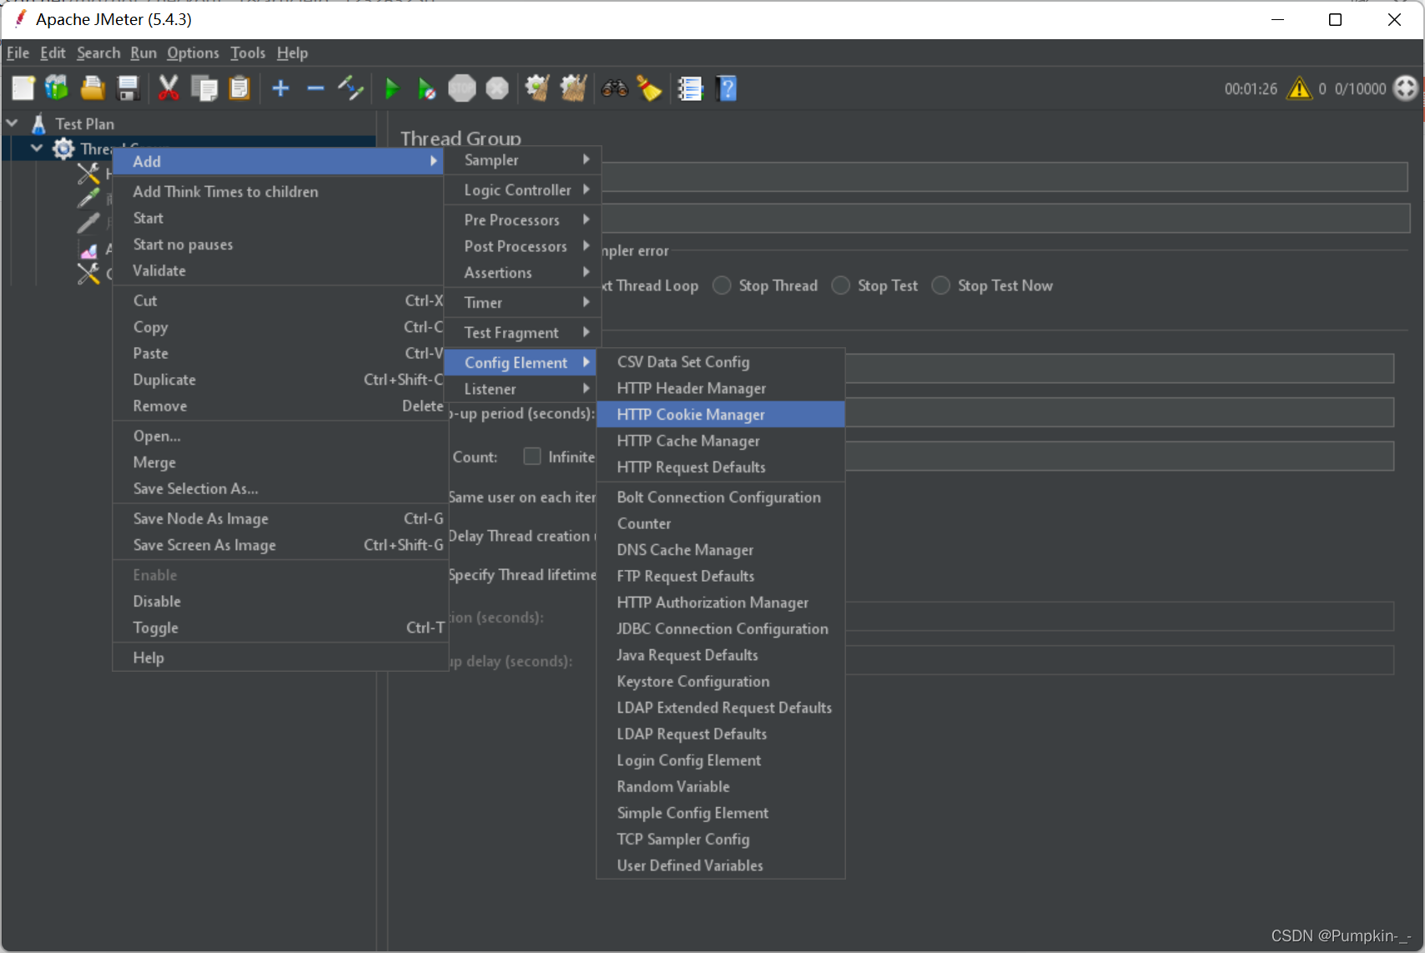Open the Templates toolbar icon
Image resolution: width=1425 pixels, height=953 pixels.
57,88
